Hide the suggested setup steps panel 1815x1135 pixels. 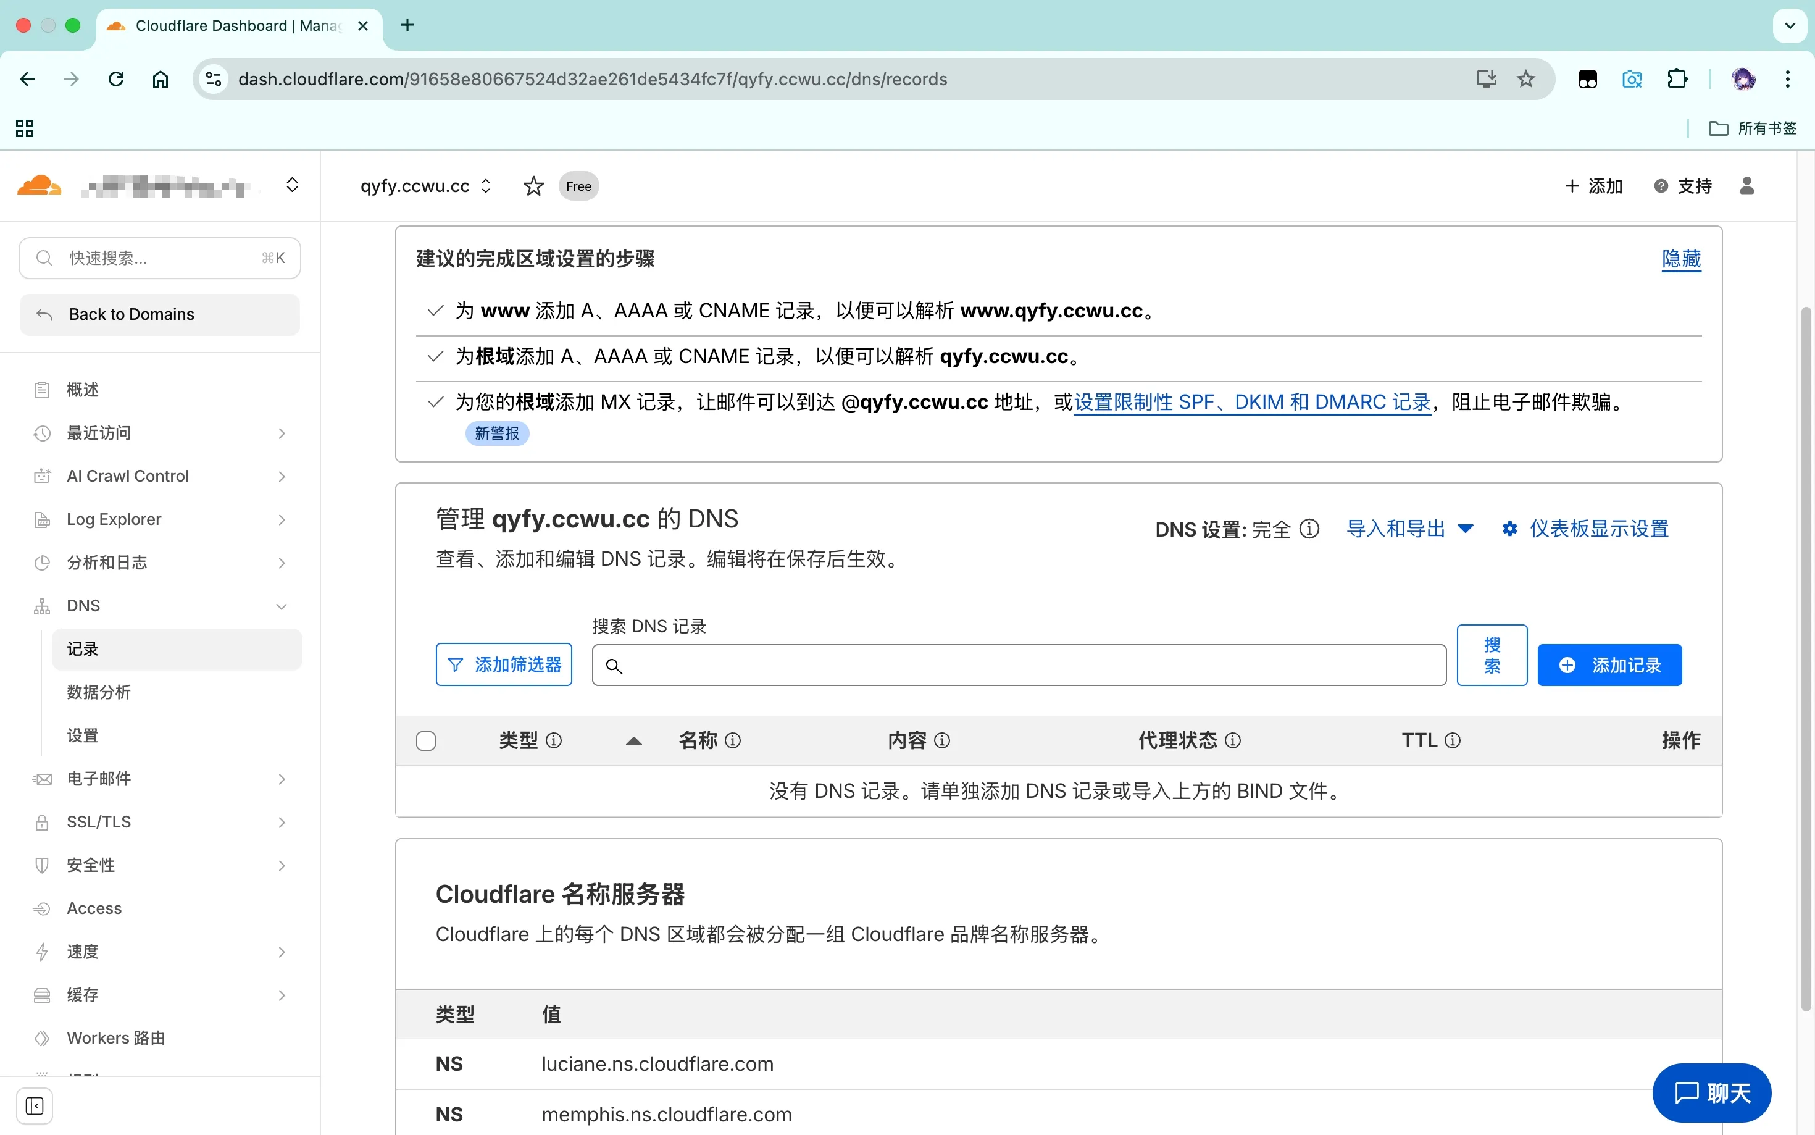[1680, 259]
